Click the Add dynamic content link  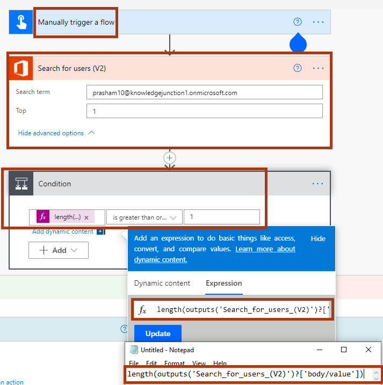[63, 231]
